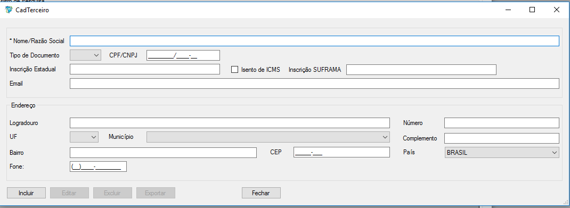Click the Fone masked phone field
Image resolution: width=570 pixels, height=208 pixels.
(x=98, y=167)
